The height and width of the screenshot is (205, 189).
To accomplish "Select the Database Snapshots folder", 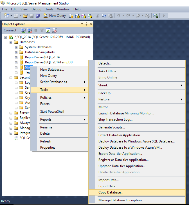I will pos(40,52).
